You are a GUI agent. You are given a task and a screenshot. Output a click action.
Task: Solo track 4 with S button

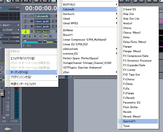click(30, 36)
